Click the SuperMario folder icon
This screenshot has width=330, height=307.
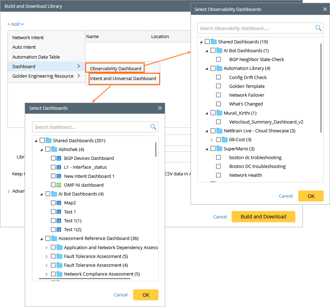pyautogui.click(x=219, y=149)
